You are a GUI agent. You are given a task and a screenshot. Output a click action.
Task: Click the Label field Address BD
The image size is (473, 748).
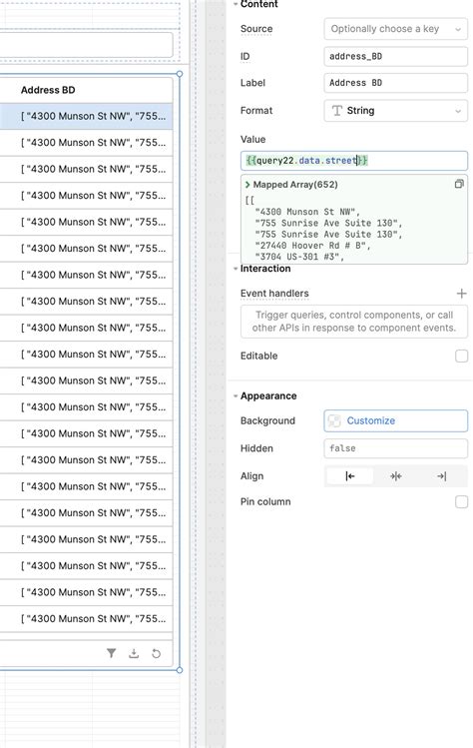(x=396, y=83)
